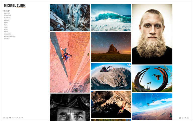
Task: Open the LinkedIn social icon
Action: click(x=188, y=118)
